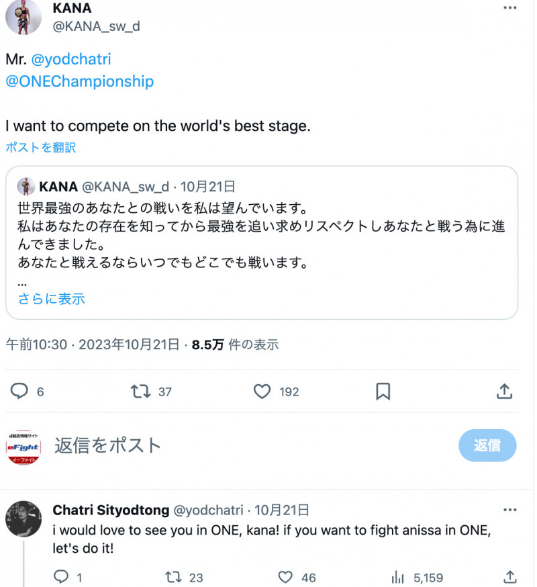The image size is (537, 587).
Task: Open Chatri Sityodtong's profile picture
Action: click(23, 518)
